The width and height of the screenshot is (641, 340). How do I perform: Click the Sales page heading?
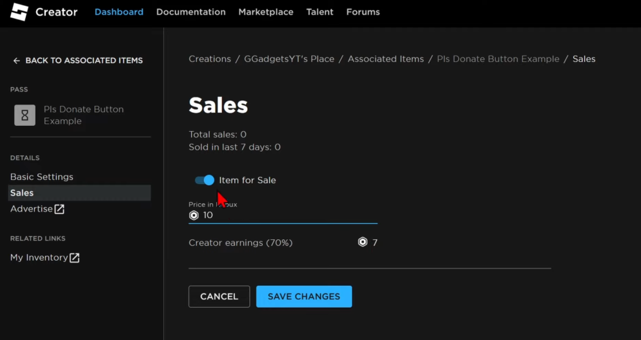coord(218,105)
